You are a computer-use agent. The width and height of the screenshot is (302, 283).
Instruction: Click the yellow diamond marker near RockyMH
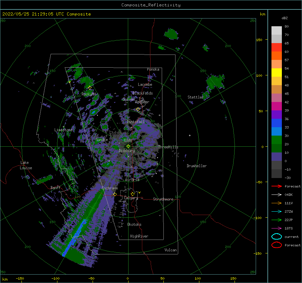(90, 88)
